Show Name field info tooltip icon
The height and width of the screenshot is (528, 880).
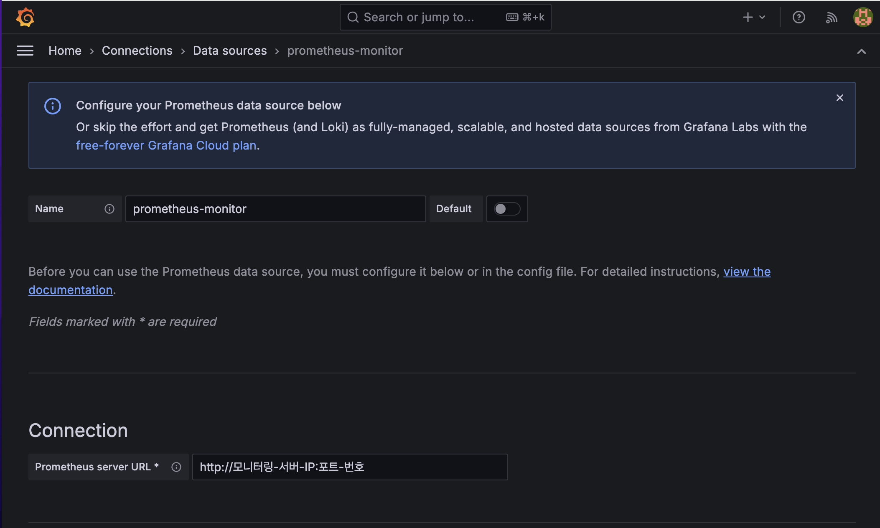click(x=109, y=209)
